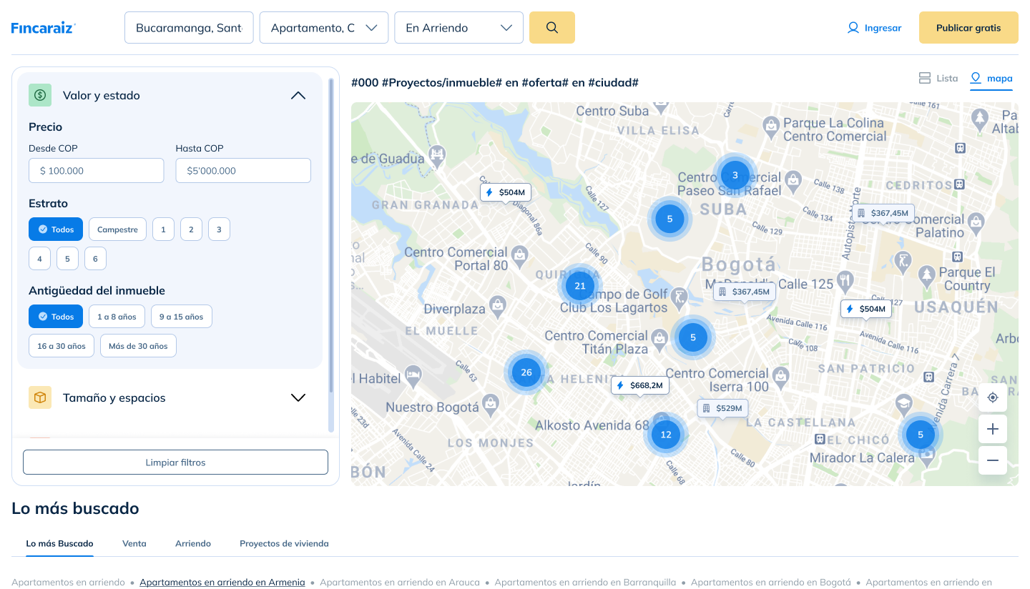Click the $668,2M price marker on map
The width and height of the screenshot is (1030, 589).
tap(640, 385)
